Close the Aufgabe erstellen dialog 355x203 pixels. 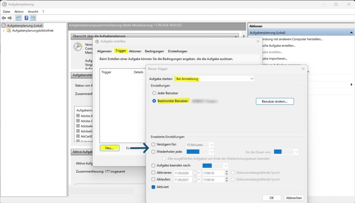click(258, 41)
